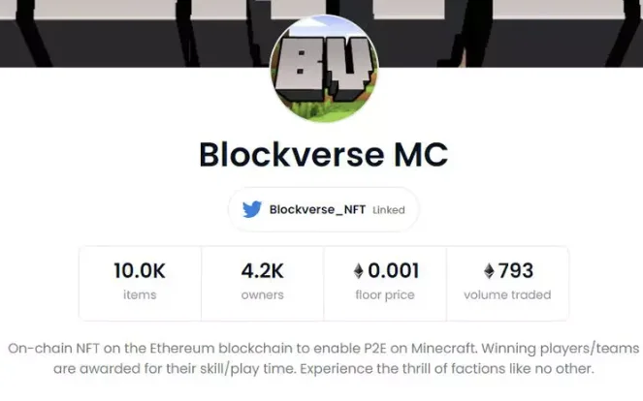Click the "items" stat label
Screen dimensions: 643x401
pos(140,294)
